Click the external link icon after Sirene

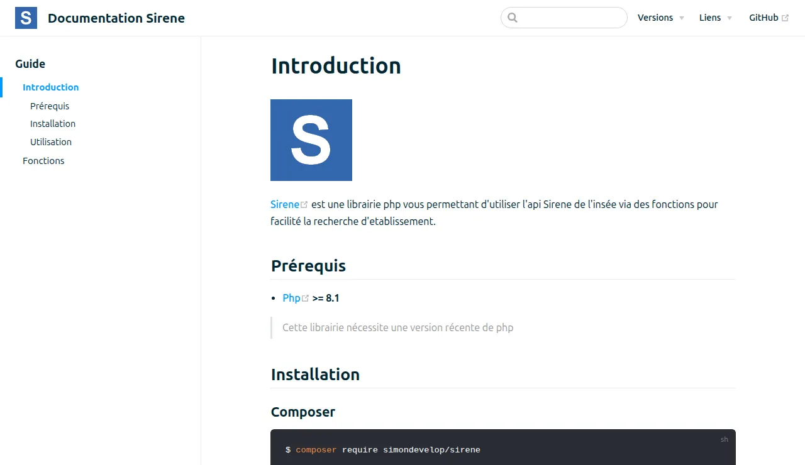click(304, 205)
